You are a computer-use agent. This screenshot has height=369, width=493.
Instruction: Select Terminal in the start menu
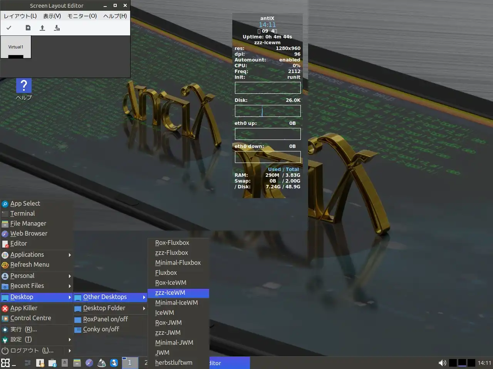coord(22,213)
